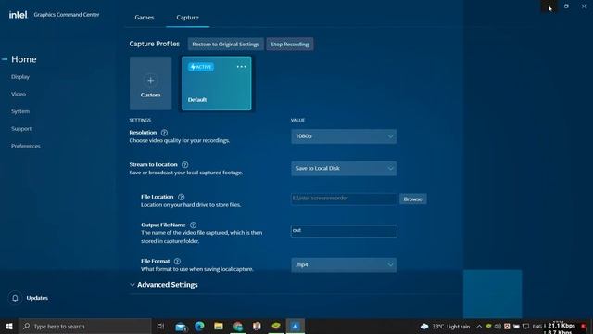Screen dimensions: 593x334
Task: Open the System section
Action: tap(20, 111)
